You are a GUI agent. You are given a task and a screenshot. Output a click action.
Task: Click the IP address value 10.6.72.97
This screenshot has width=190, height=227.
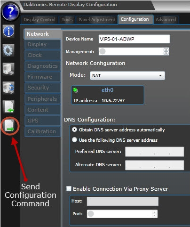click(x=113, y=100)
